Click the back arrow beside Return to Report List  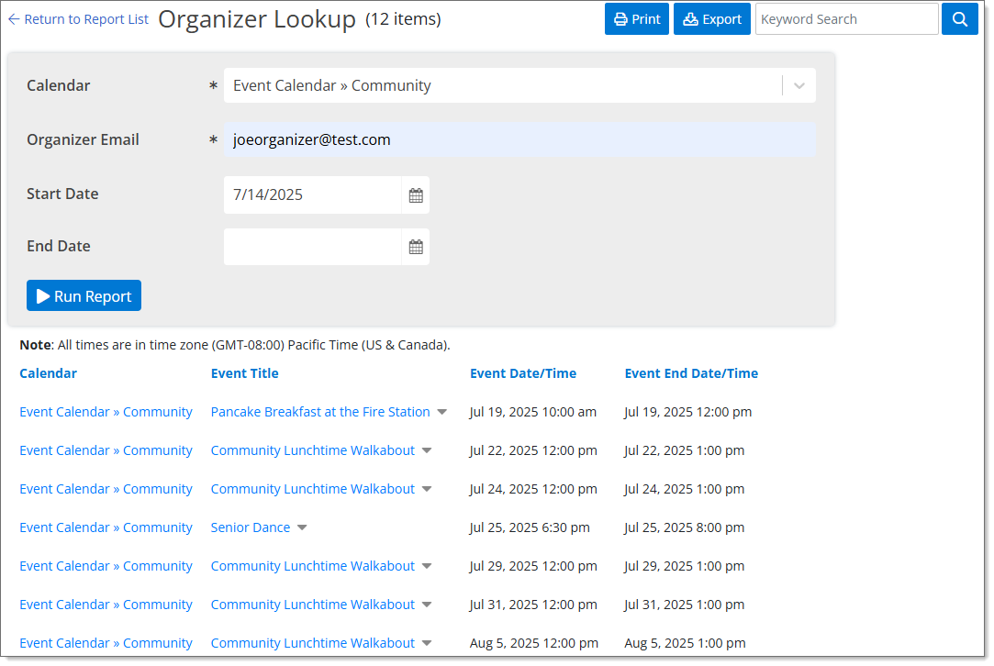click(x=12, y=18)
